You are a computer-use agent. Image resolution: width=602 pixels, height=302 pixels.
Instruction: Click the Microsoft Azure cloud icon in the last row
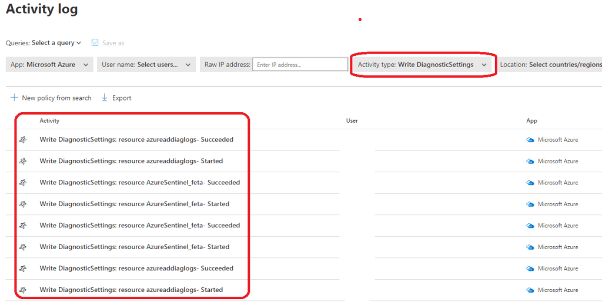point(530,290)
